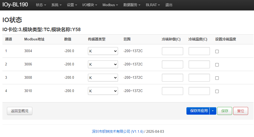Image resolution: width=254 pixels, height=137 pixels.
Task: Enable 设置冷端温度 checkbox for channel 4
Action: [217, 91]
